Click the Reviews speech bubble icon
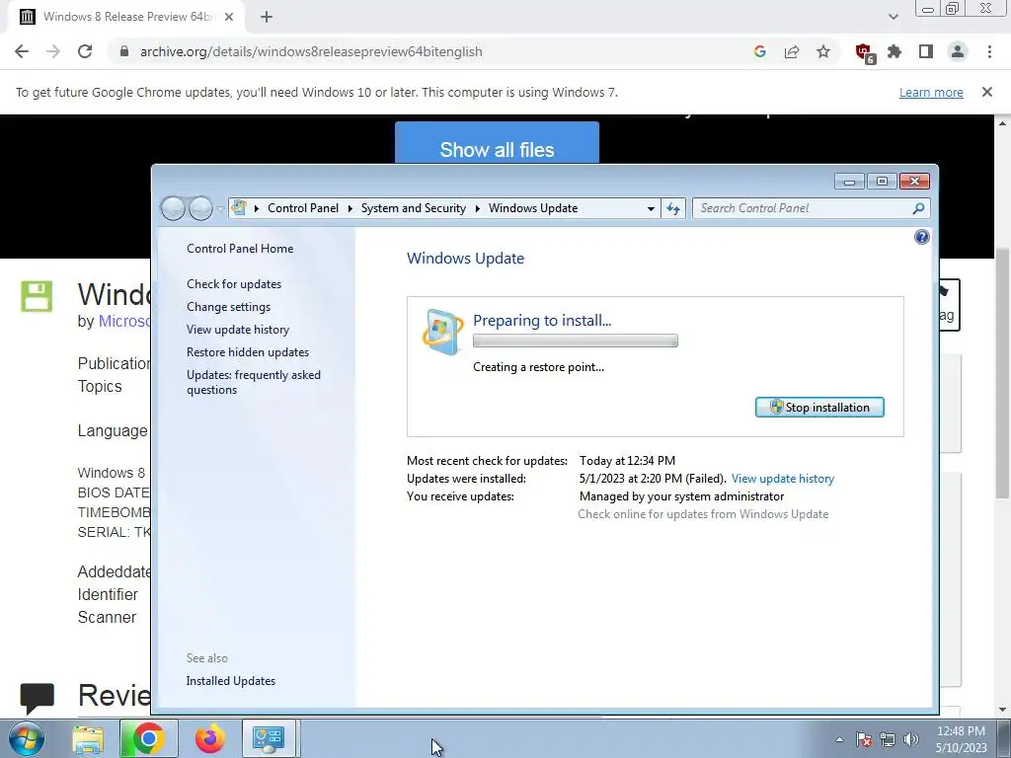This screenshot has width=1011, height=758. point(37,698)
